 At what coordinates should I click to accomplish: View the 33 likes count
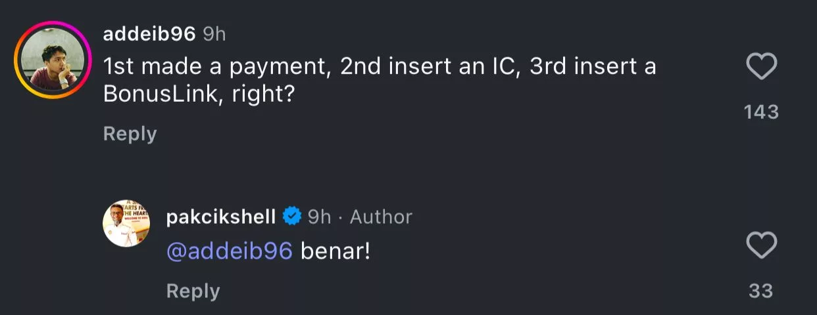pyautogui.click(x=761, y=291)
